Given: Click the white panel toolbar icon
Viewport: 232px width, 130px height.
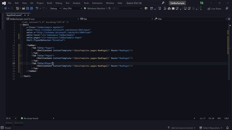Looking at the screenshot, I should point(173,8).
